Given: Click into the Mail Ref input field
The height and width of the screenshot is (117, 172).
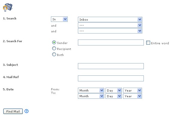Looking at the screenshot, I should [x=111, y=78].
